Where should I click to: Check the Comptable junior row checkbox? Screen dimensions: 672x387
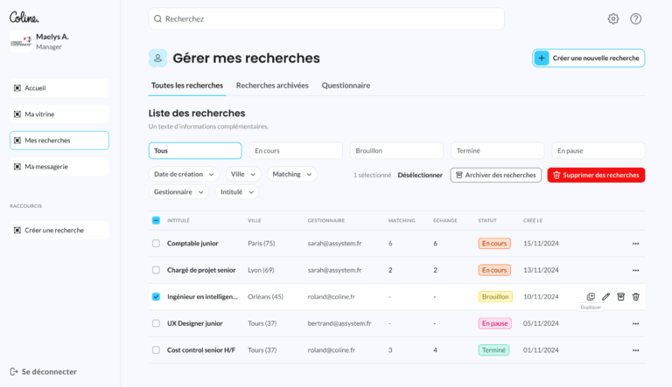[156, 243]
